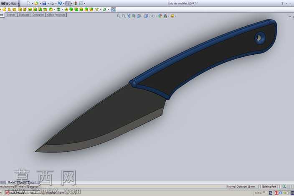Select the lanyard hole on knife handle
The height and width of the screenshot is (196, 294).
point(260,38)
